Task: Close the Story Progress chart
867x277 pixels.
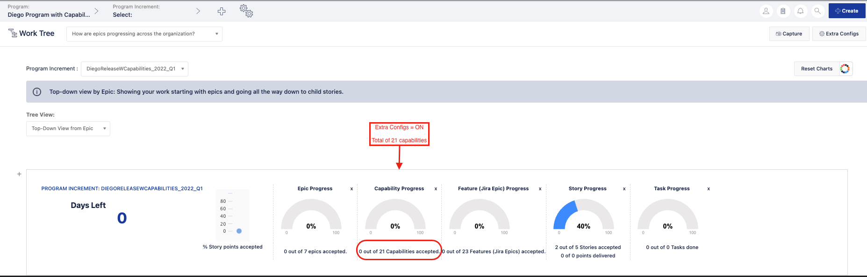Action: click(x=624, y=189)
